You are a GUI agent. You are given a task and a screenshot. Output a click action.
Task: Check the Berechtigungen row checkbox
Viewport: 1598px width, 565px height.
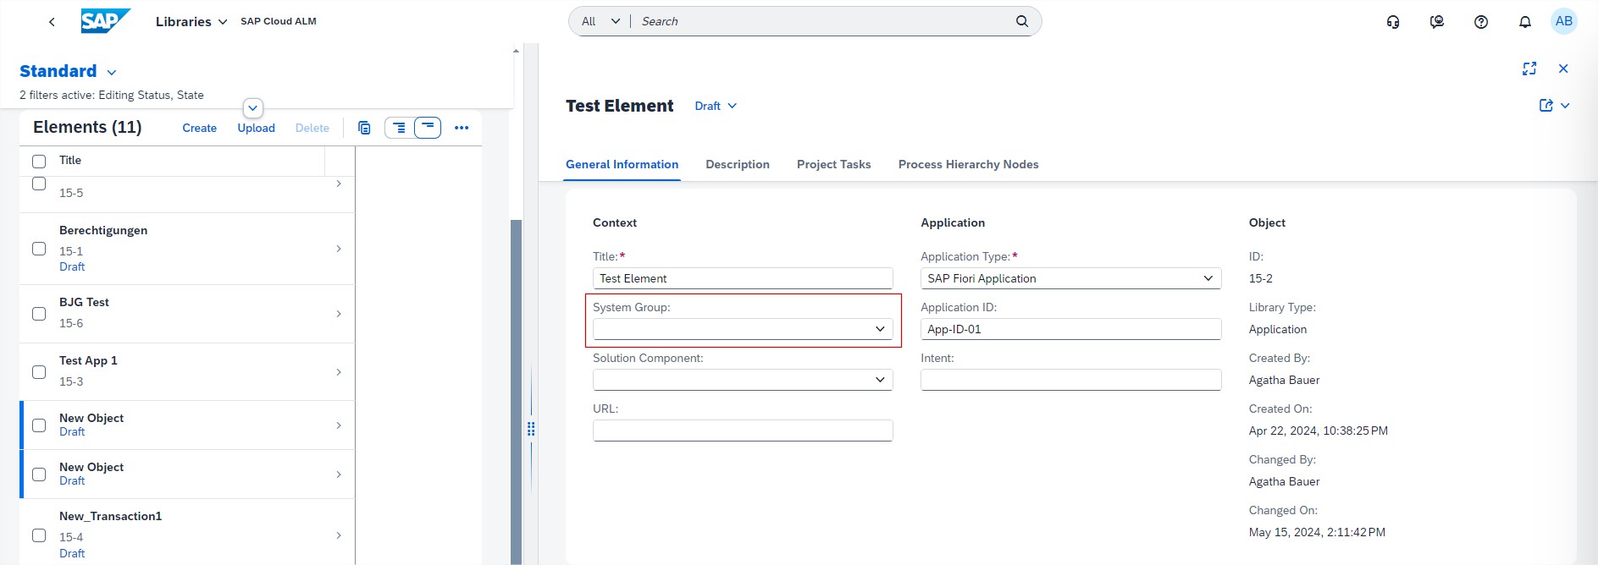click(x=39, y=249)
